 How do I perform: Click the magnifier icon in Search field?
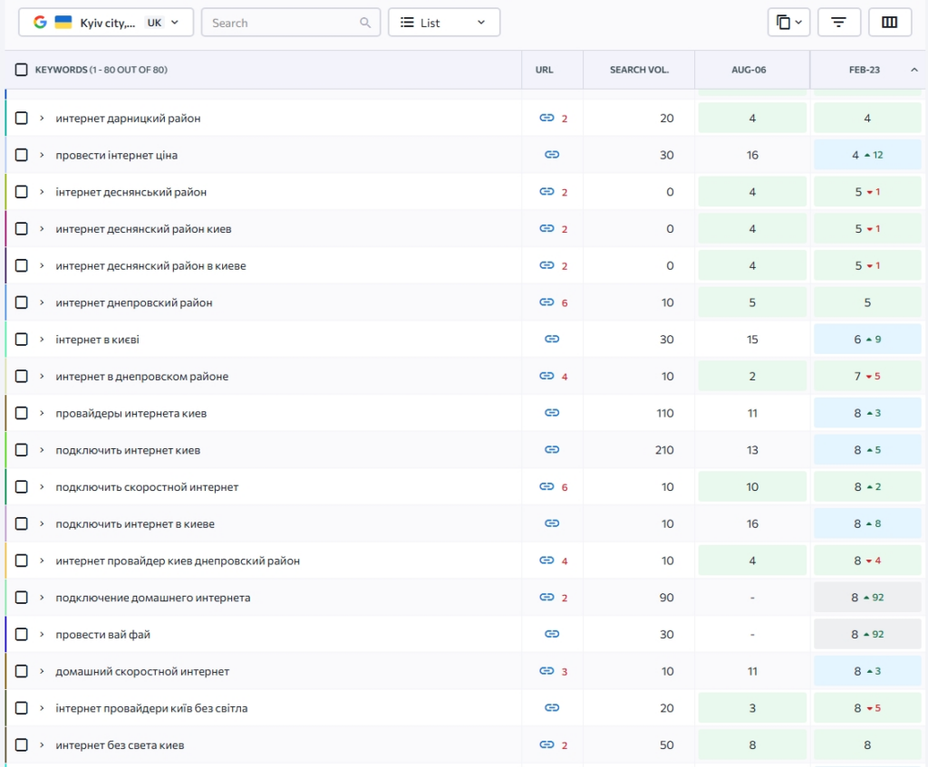365,23
